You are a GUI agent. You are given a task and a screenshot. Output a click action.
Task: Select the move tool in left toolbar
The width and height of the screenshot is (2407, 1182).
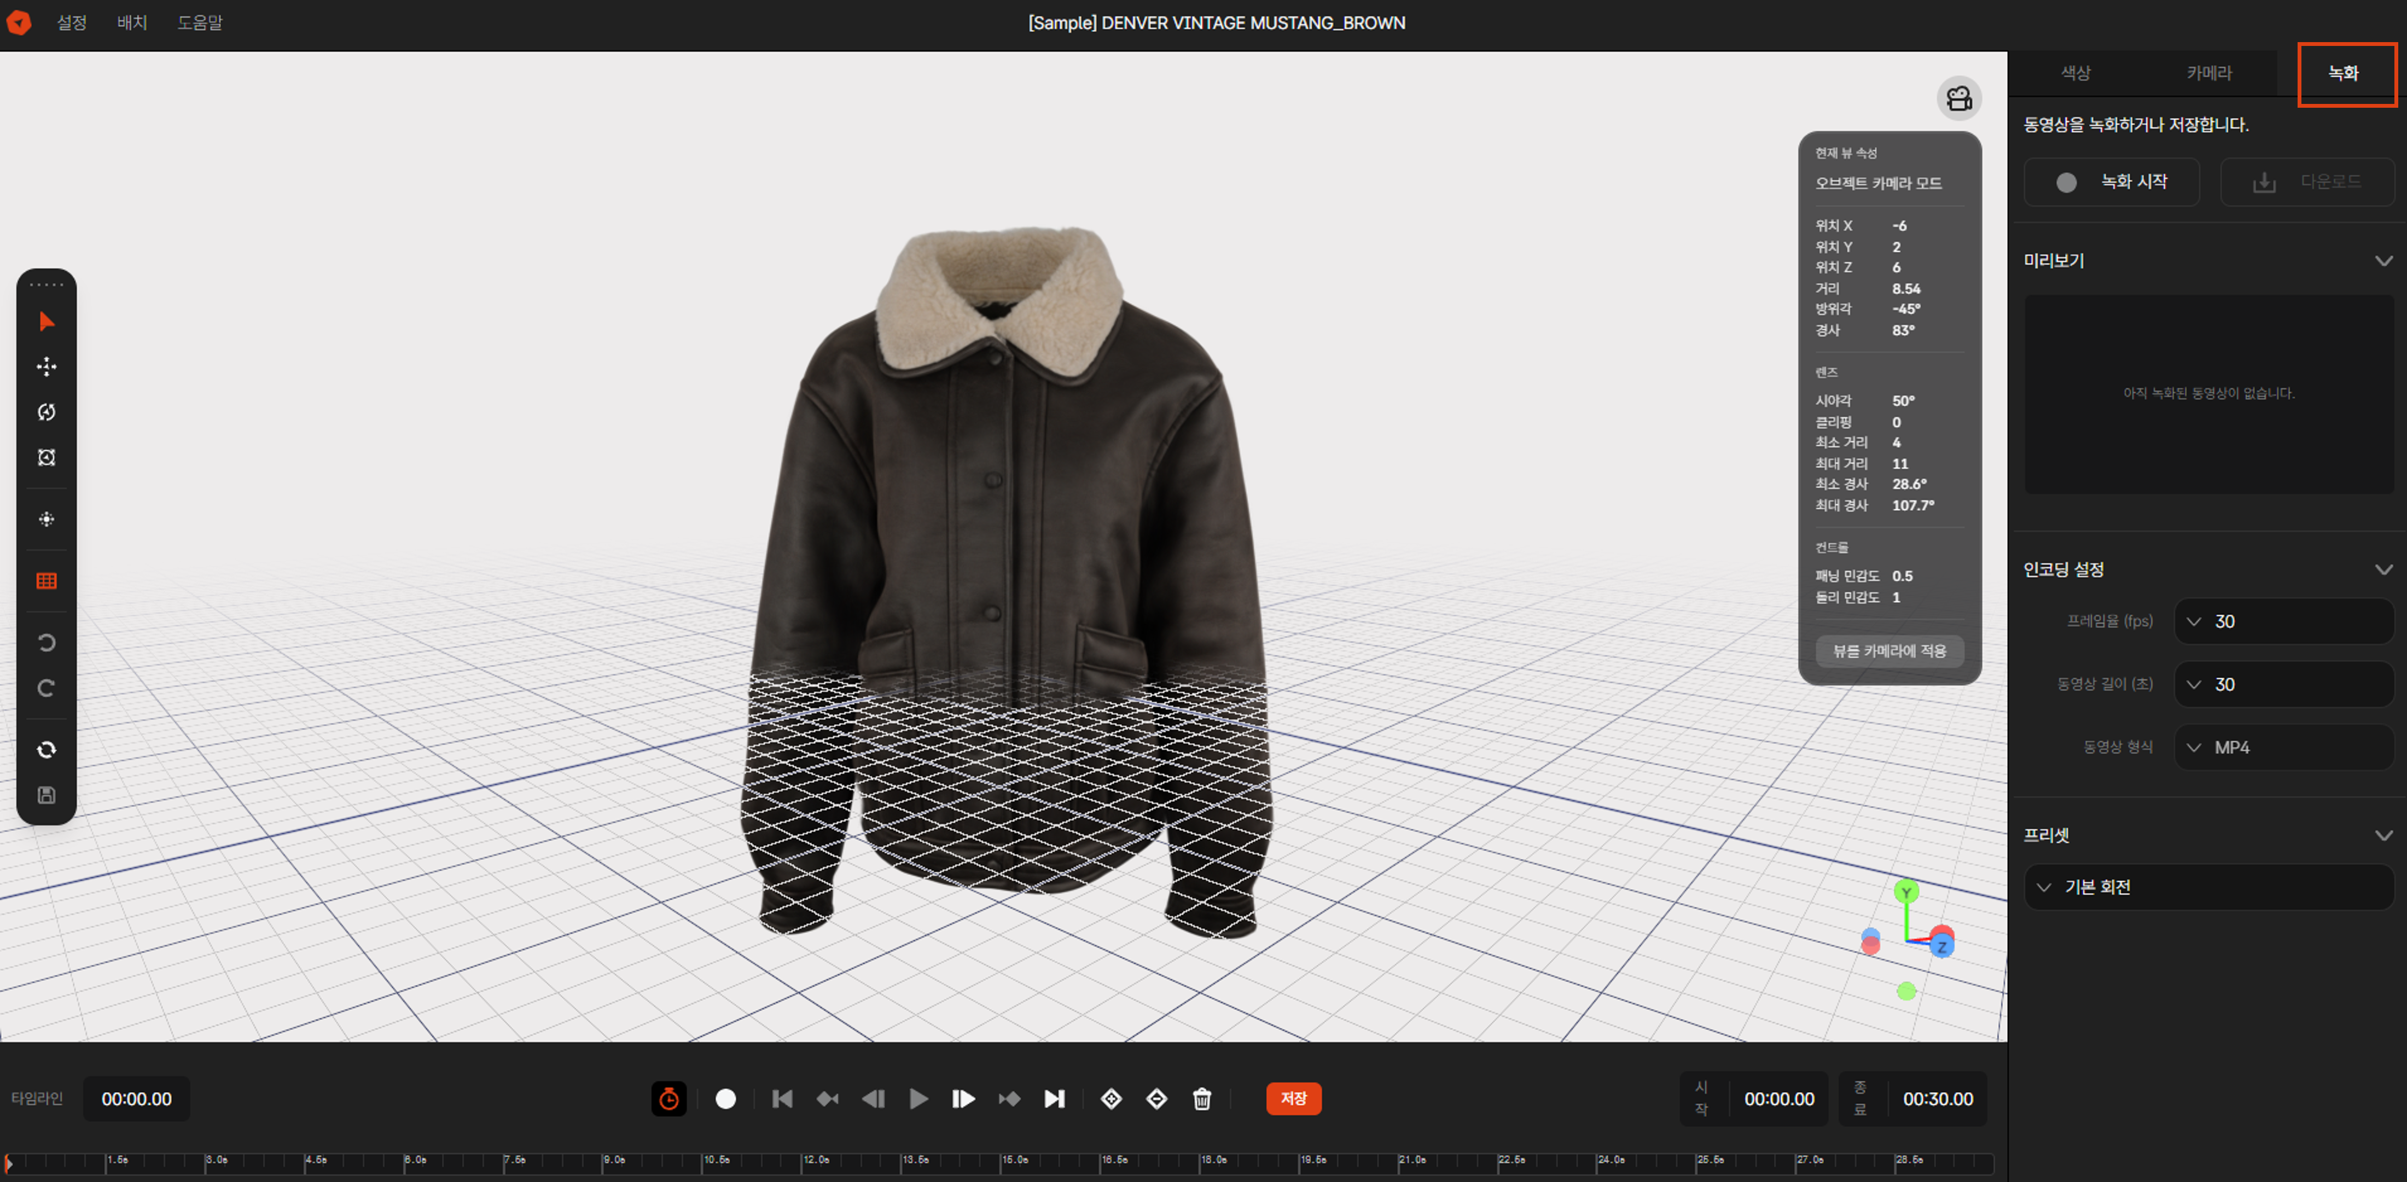point(46,366)
